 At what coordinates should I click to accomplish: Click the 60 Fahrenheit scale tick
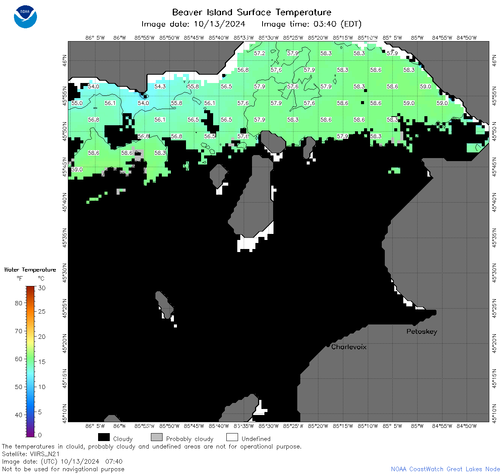[x=18, y=359]
